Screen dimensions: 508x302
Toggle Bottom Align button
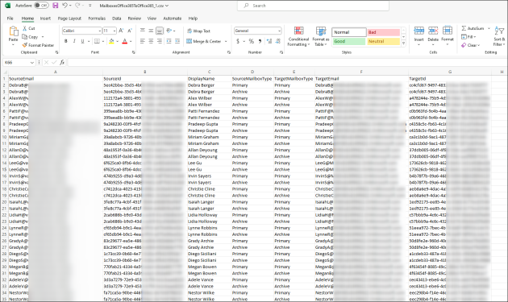coord(160,31)
